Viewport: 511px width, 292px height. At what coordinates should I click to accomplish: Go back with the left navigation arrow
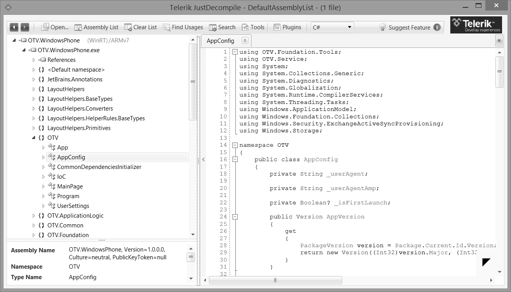click(x=14, y=27)
